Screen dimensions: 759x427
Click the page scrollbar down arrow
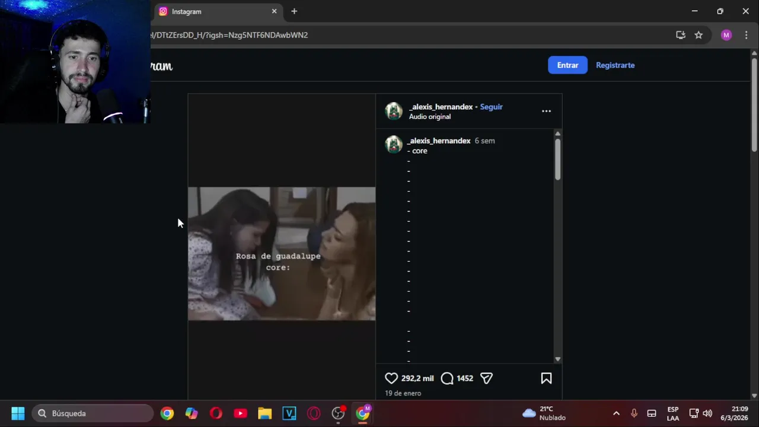(x=754, y=396)
